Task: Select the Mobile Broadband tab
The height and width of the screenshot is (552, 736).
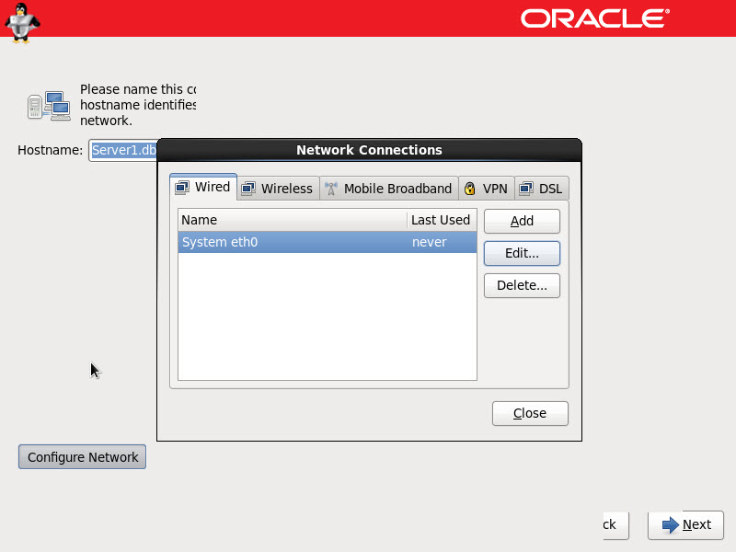Action: pos(388,189)
